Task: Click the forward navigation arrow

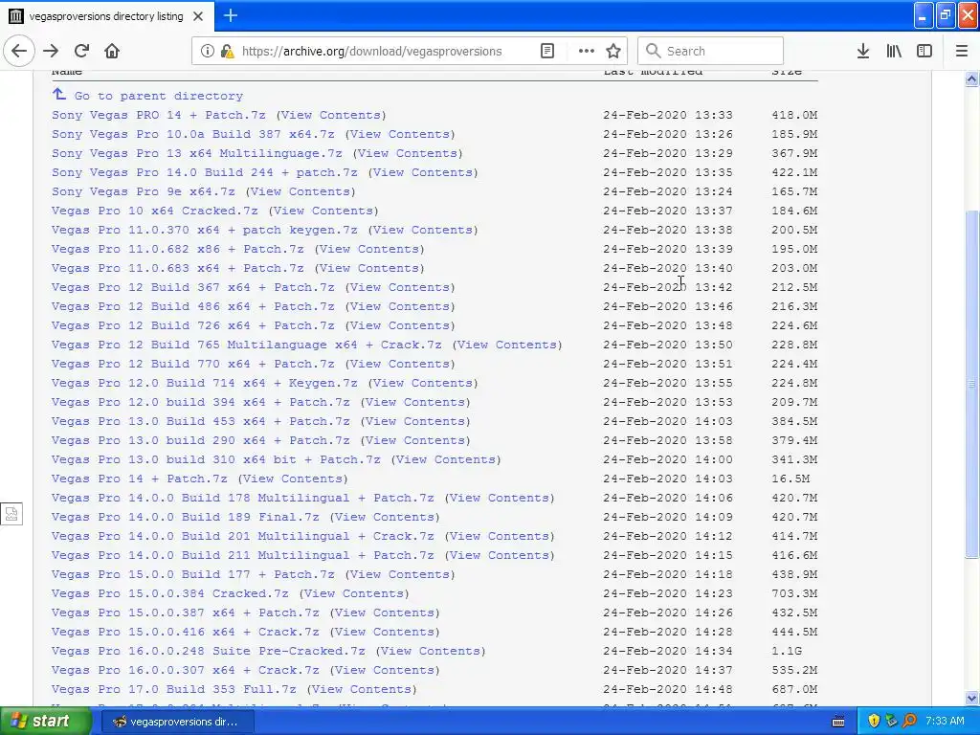Action: click(x=51, y=51)
